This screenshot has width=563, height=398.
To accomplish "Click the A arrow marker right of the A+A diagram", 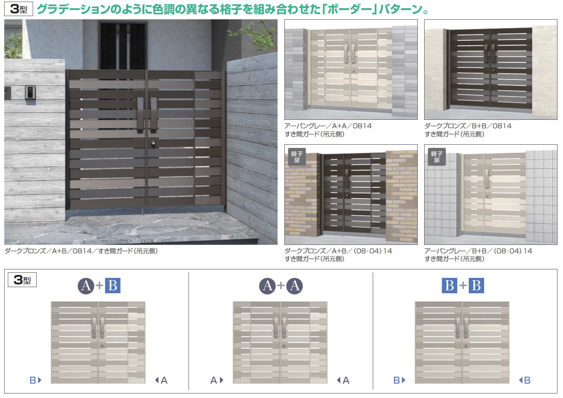I will click(343, 380).
